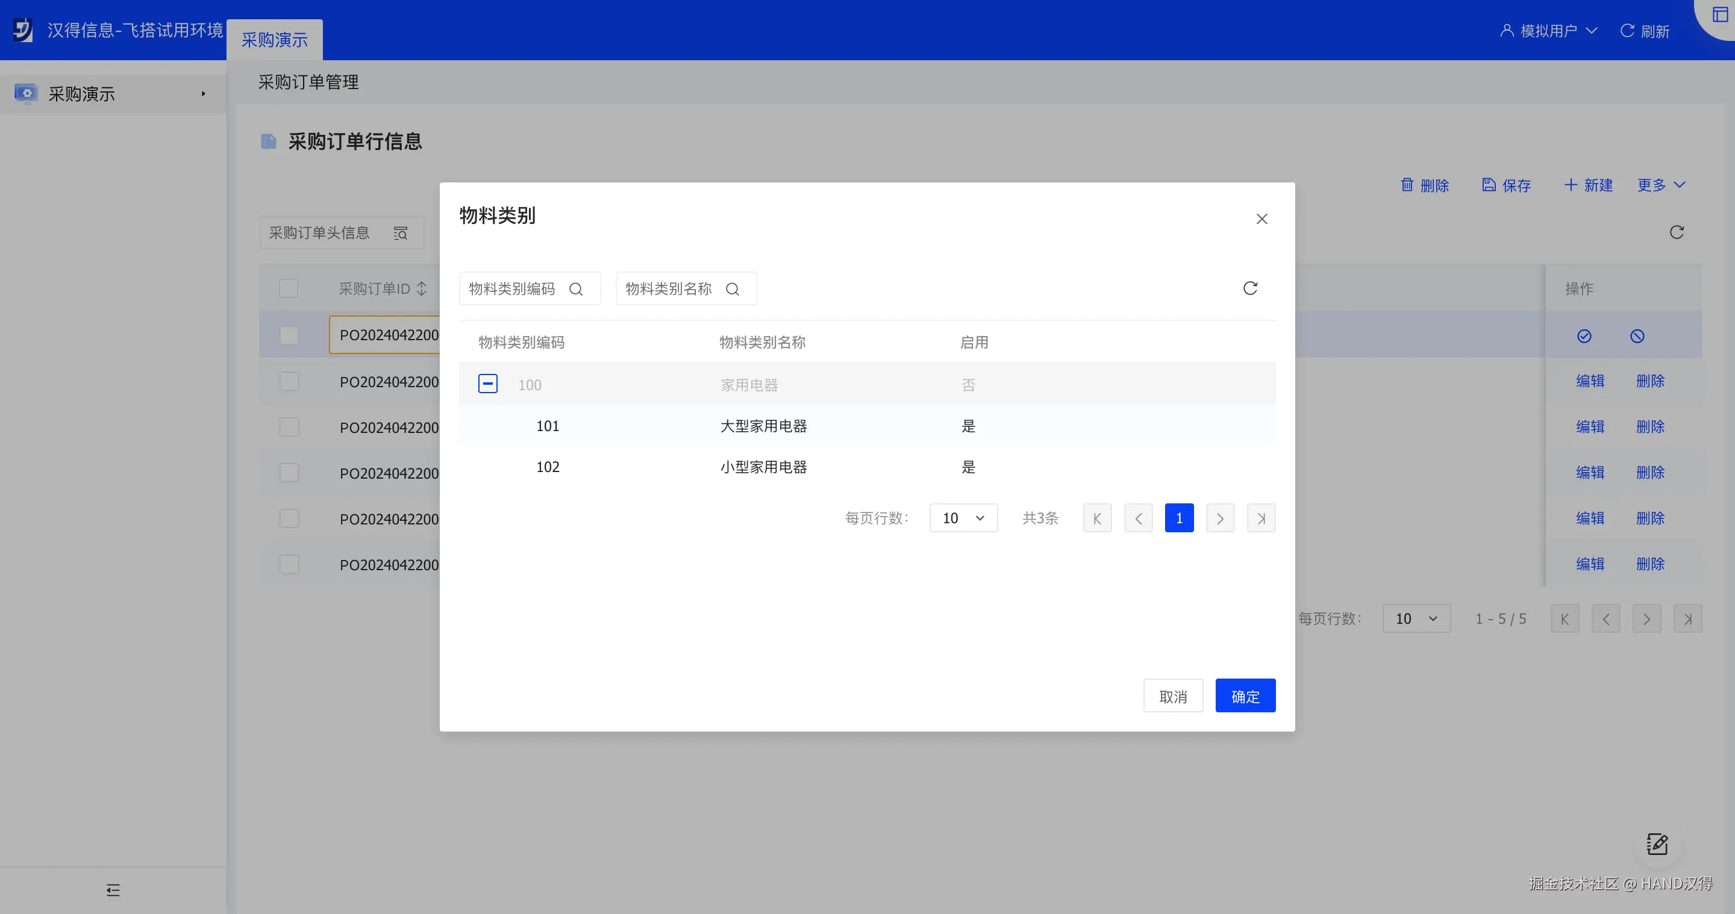
Task: Collapse the left sidebar menu icon
Action: click(113, 891)
